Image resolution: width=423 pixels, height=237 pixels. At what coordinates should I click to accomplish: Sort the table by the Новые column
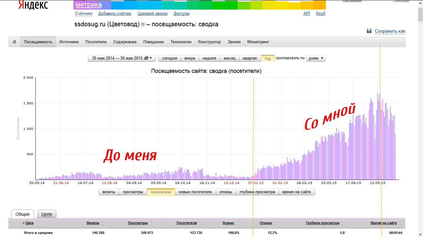tap(228, 223)
